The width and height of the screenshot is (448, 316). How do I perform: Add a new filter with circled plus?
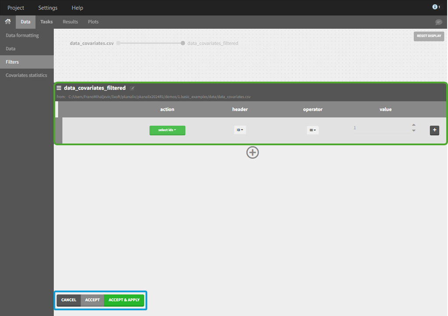click(252, 152)
